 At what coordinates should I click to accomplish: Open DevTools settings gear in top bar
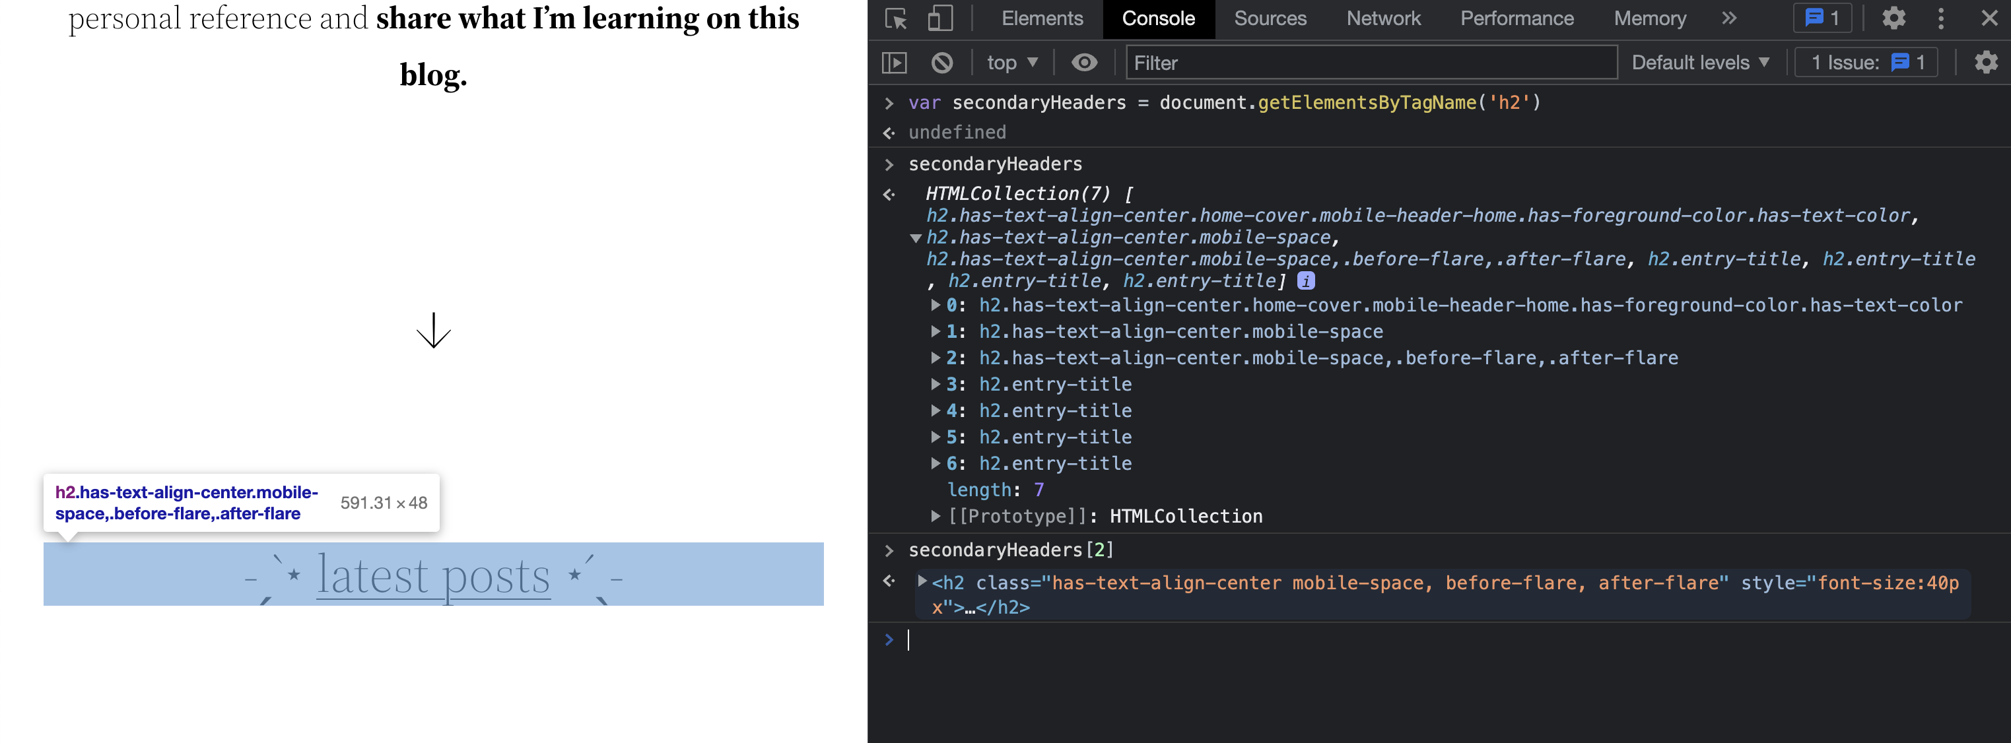coord(1893,18)
